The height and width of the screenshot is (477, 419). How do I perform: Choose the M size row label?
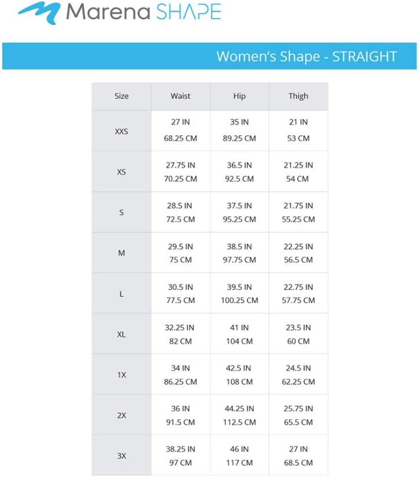(x=122, y=253)
